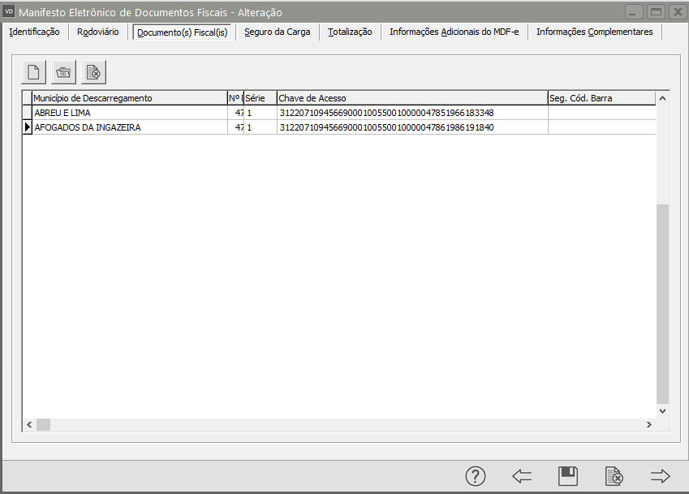Click Seg. Cód. Barra cell of AFOGADOS DA INGAZEIRA
The width and height of the screenshot is (689, 494).
pos(601,127)
